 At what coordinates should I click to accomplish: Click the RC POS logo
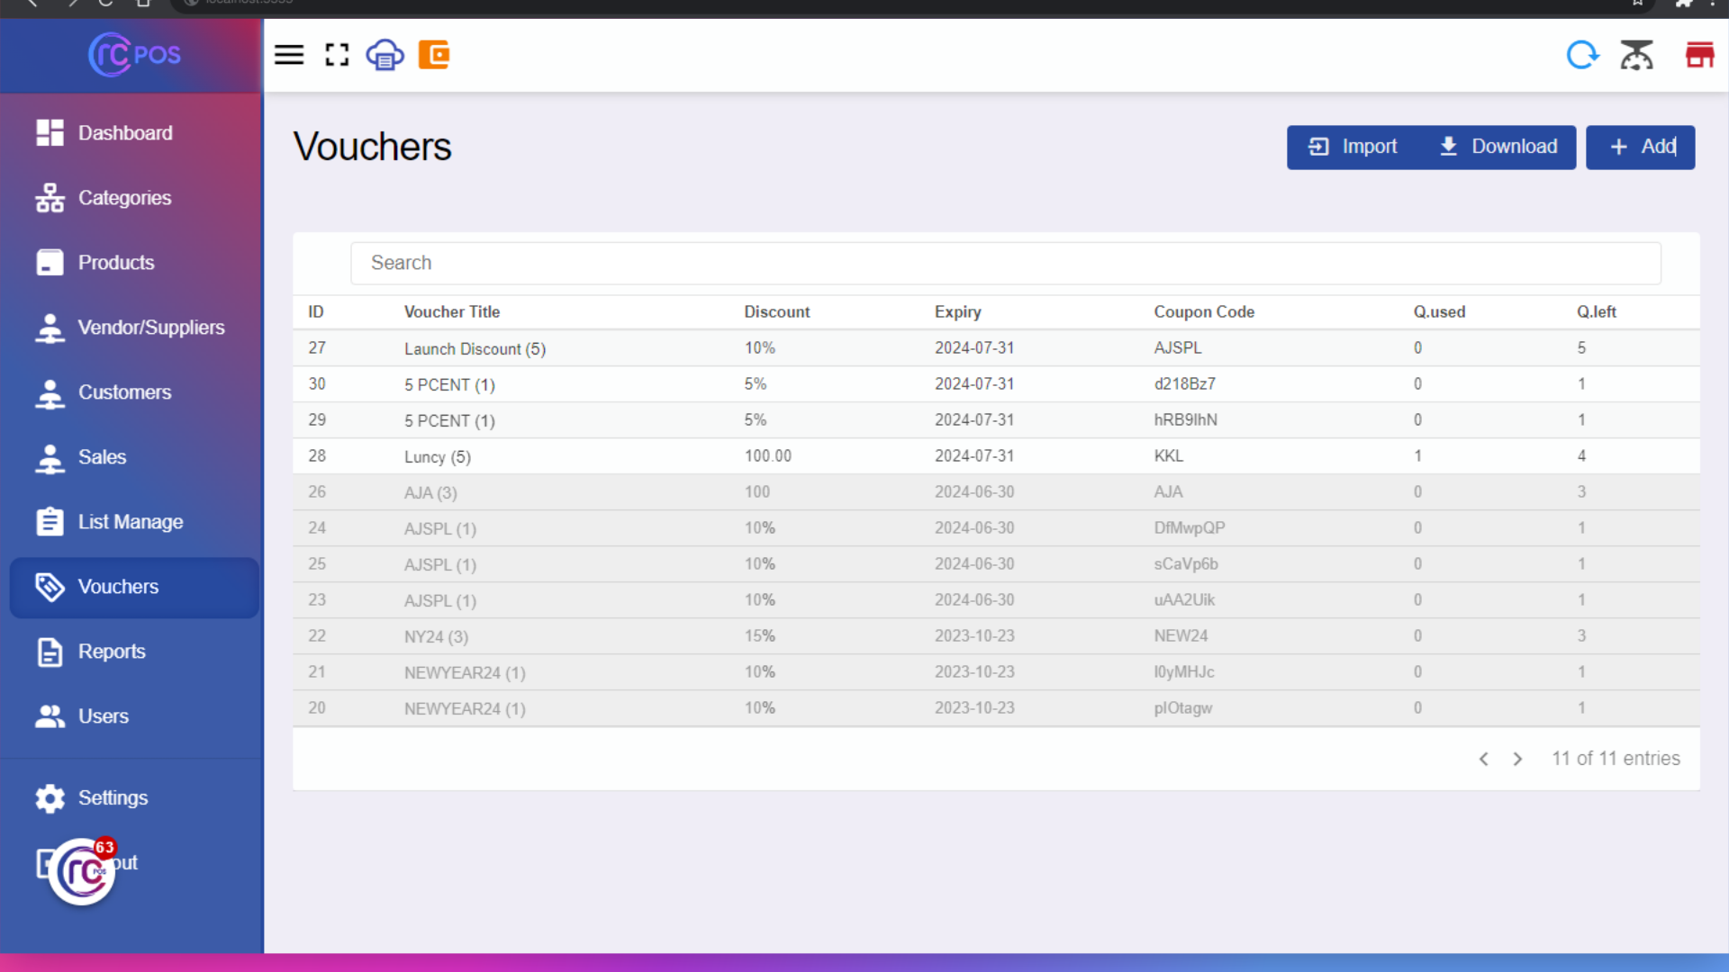(x=134, y=55)
